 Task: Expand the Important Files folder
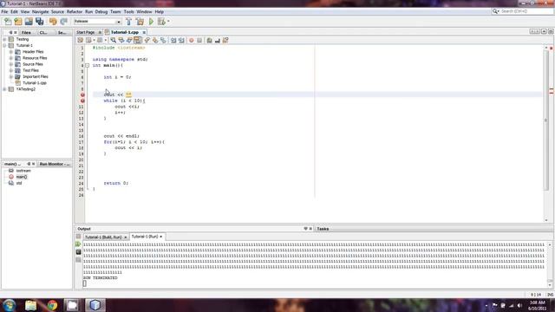[x=11, y=77]
